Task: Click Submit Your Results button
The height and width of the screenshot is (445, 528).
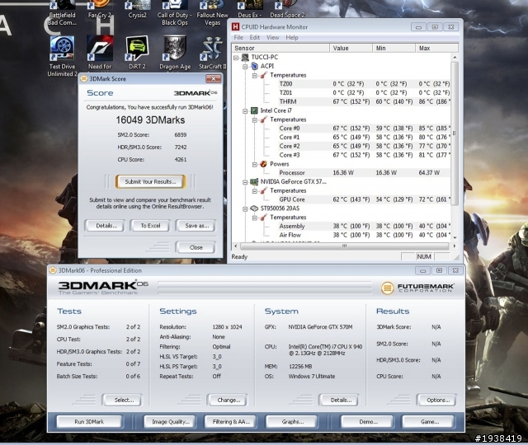Action: 150,181
